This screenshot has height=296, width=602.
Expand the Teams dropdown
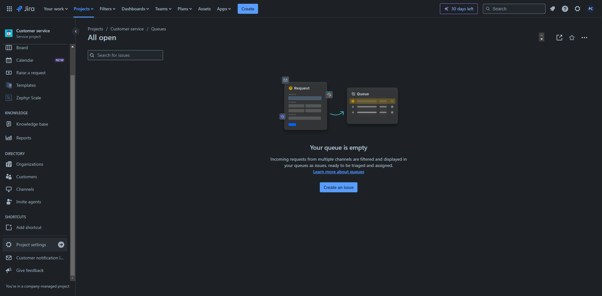[x=163, y=9]
